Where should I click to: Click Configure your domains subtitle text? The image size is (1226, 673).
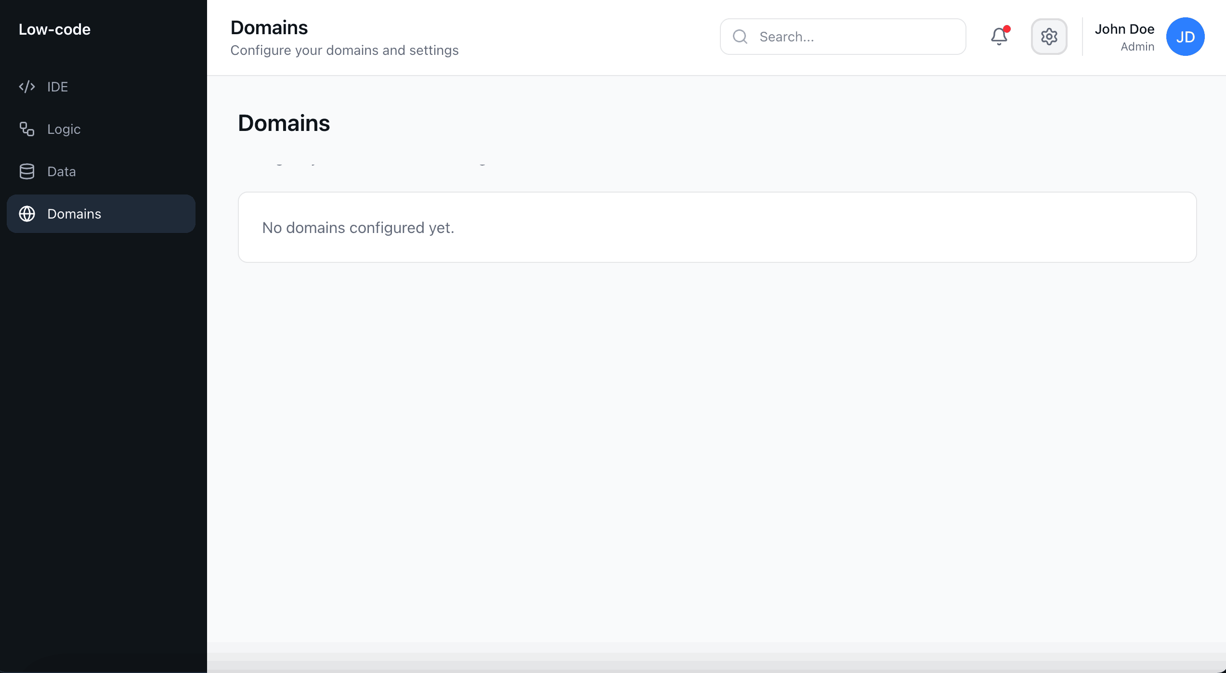point(344,50)
